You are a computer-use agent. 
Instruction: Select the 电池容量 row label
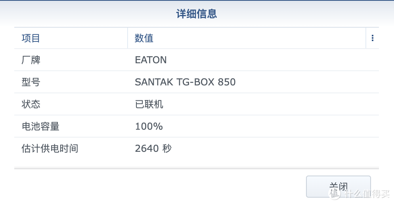40,127
